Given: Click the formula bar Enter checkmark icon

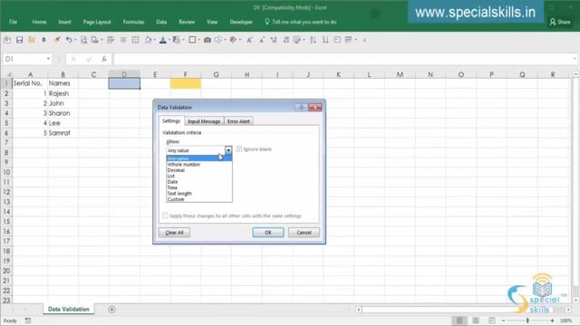Looking at the screenshot, I should tap(89, 59).
